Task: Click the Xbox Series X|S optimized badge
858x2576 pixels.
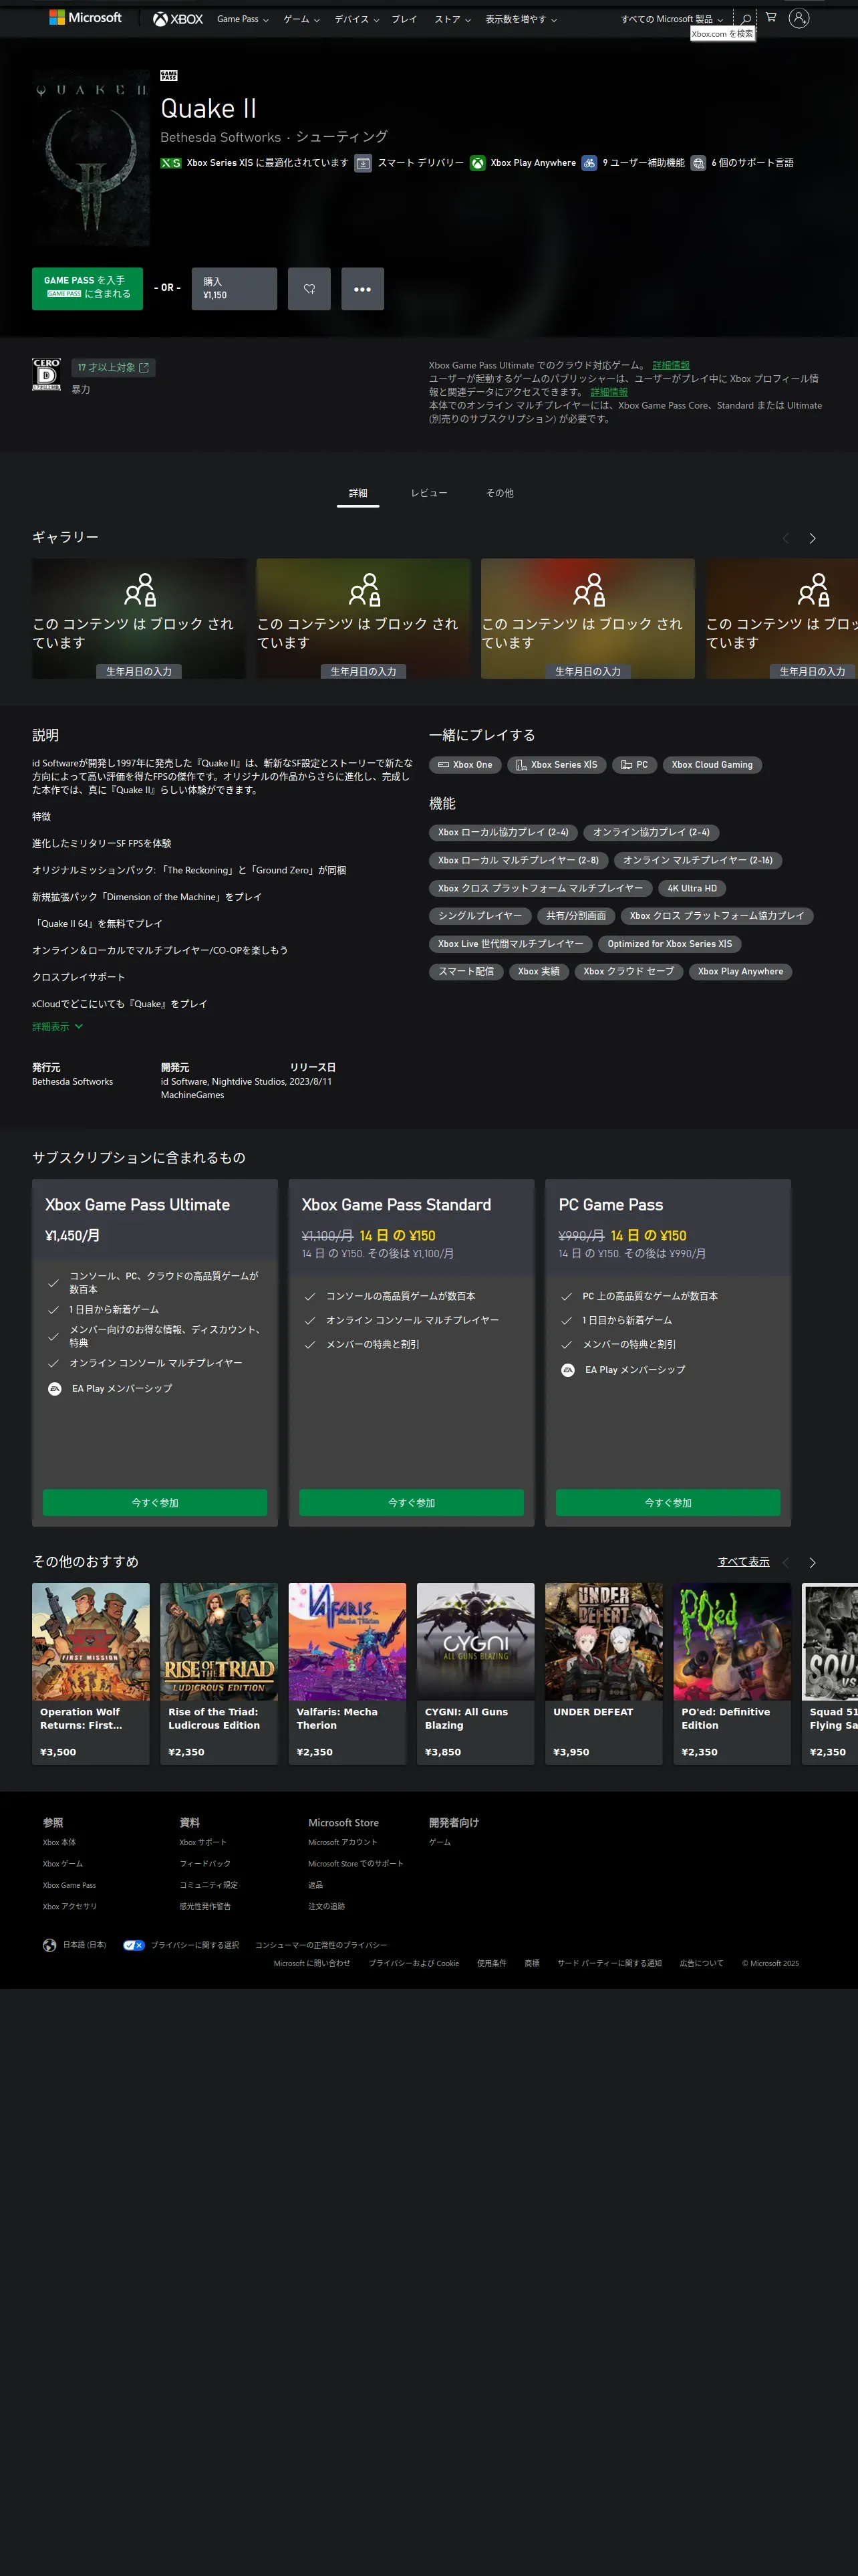Action: tap(171, 163)
